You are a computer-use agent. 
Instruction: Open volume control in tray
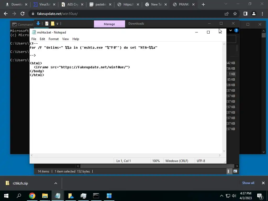pyautogui.click(x=234, y=196)
